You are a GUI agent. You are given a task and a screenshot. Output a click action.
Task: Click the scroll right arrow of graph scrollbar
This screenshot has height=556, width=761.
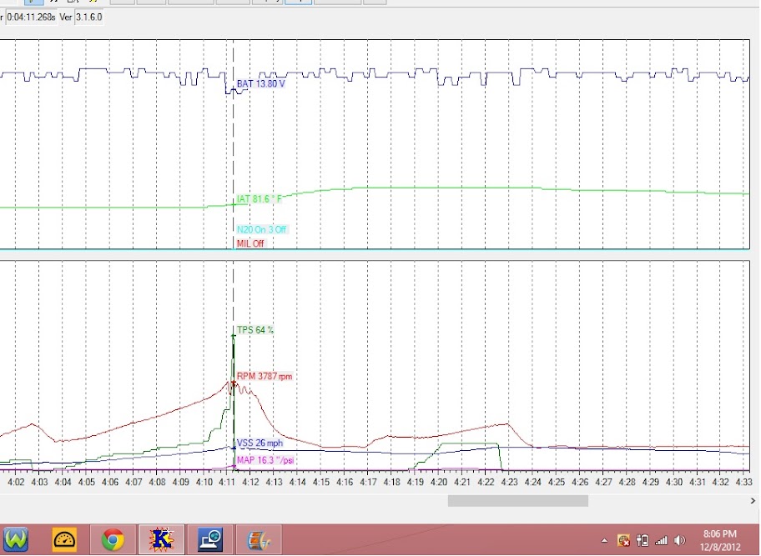tap(753, 500)
